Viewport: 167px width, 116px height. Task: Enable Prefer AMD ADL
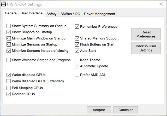click(77, 75)
